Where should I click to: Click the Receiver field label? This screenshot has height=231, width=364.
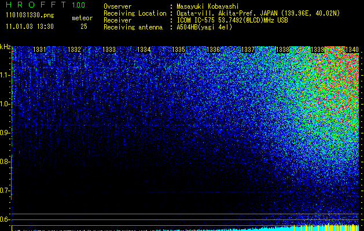tap(117, 20)
